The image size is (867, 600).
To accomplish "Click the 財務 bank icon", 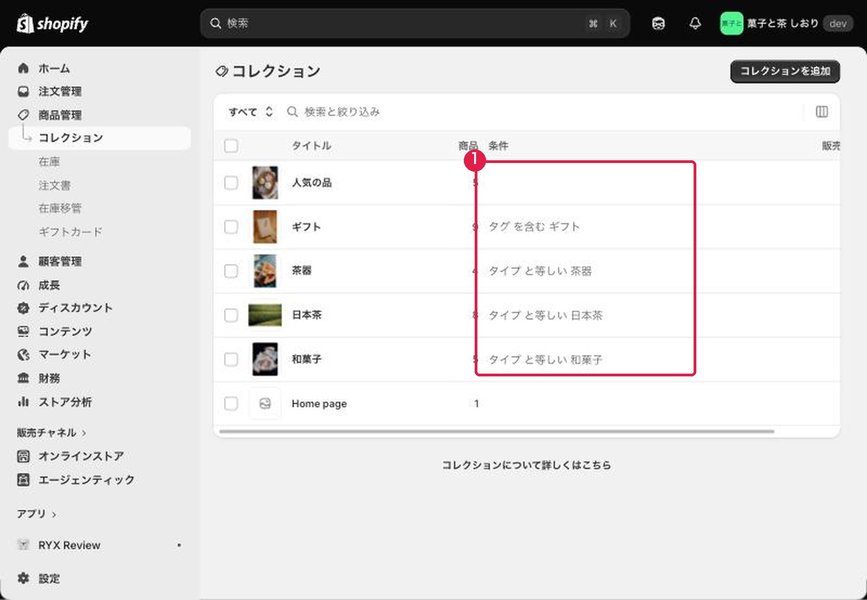I will point(23,378).
